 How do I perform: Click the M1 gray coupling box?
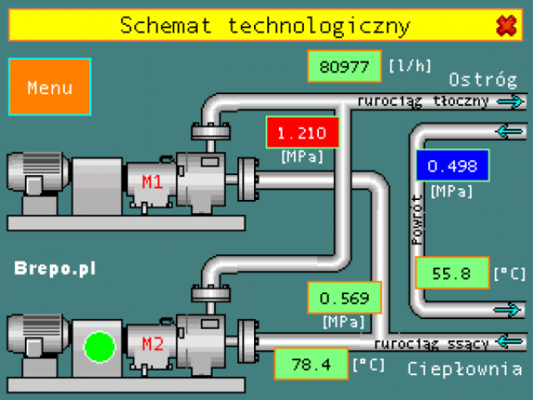coord(97,186)
